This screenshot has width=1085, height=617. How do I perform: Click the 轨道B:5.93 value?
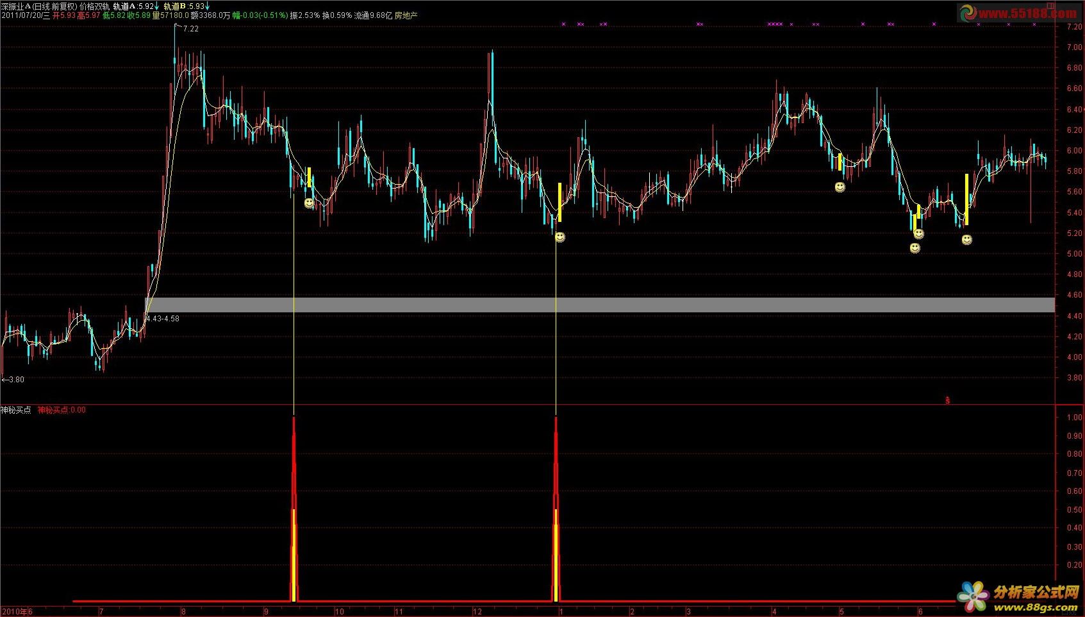pyautogui.click(x=184, y=6)
